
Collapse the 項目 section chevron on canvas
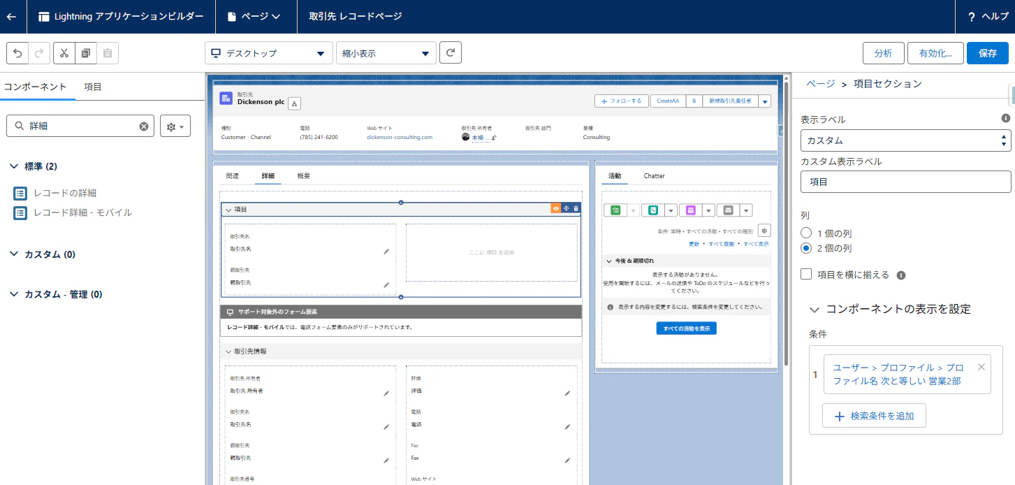228,209
